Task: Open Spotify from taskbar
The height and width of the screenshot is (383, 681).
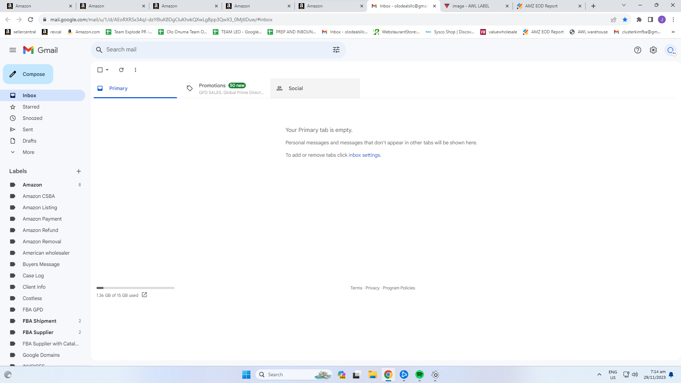Action: click(420, 374)
